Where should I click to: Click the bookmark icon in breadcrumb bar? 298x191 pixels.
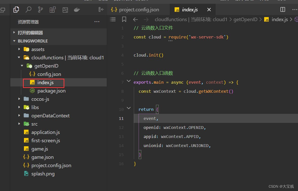(124, 19)
